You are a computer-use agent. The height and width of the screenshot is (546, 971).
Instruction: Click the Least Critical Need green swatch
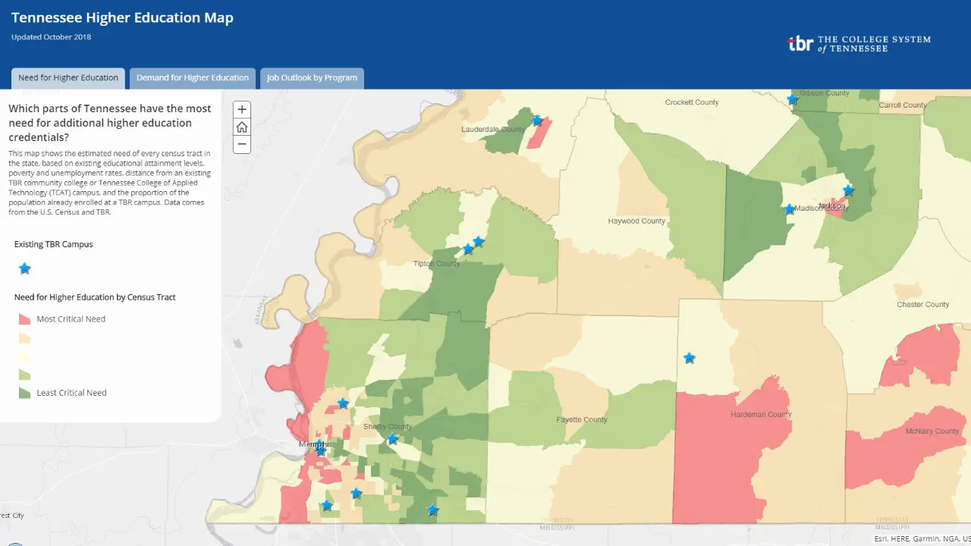23,392
